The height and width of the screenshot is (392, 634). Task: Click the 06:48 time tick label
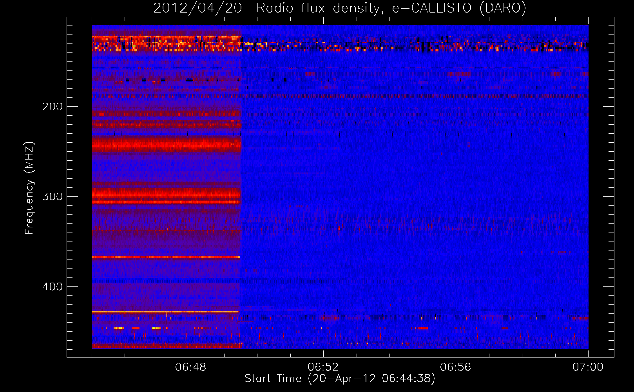[x=191, y=367]
